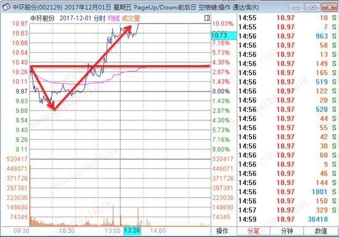Toggle the 均线 legend label

(113, 18)
